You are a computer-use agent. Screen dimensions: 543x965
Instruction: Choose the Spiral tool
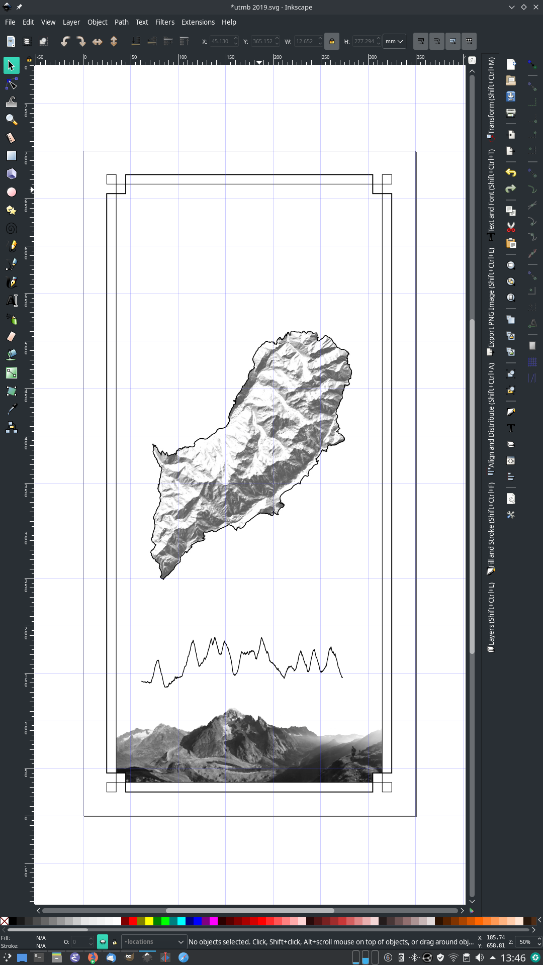point(11,228)
